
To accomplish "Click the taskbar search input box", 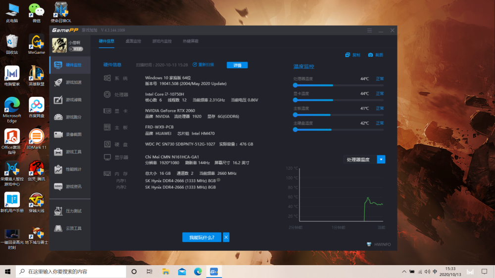I will click(71, 272).
